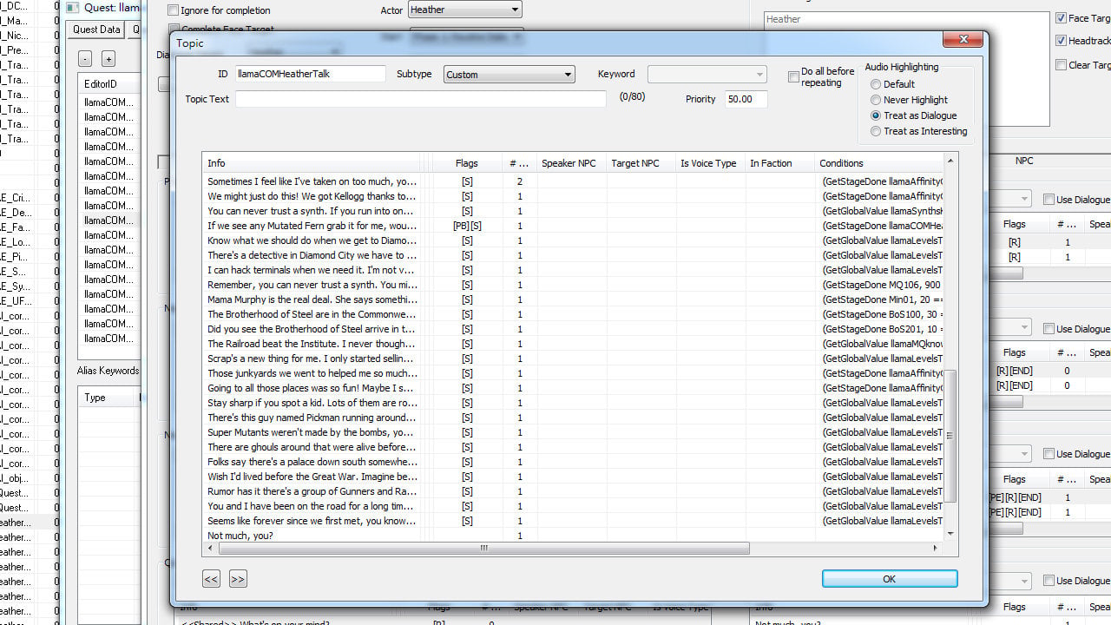Screen dimensions: 1111x625
Task: Select row 'There are ghouls around that were alive before'
Action: pyautogui.click(x=573, y=447)
